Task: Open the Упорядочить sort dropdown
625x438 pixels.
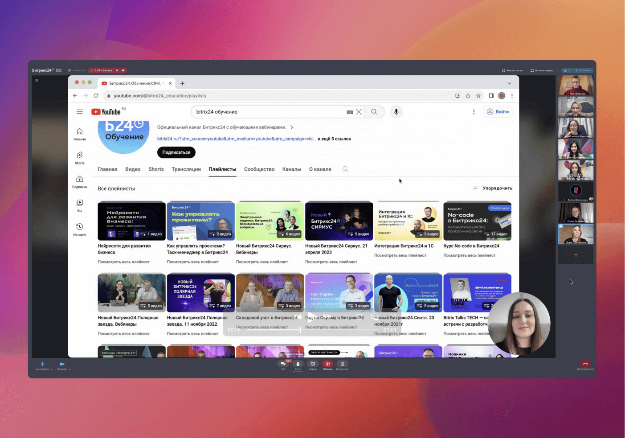Action: coord(493,188)
